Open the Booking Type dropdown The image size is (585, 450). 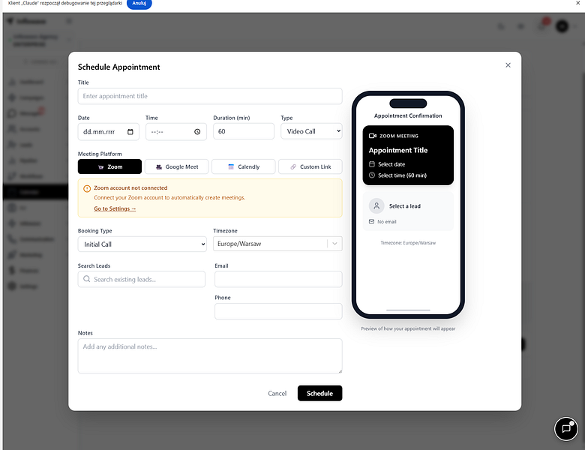[142, 244]
